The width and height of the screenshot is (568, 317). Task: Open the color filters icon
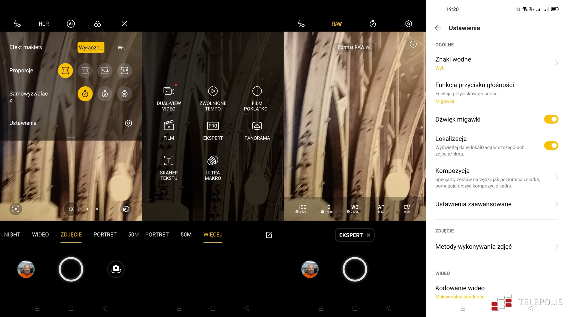[97, 24]
